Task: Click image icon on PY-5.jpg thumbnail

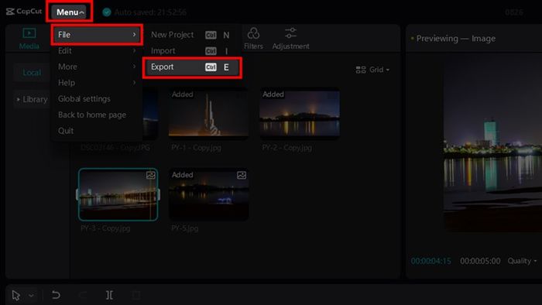Action: pyautogui.click(x=242, y=175)
